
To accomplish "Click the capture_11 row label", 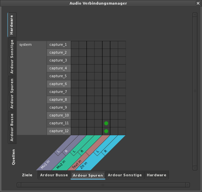I will [x=59, y=123].
